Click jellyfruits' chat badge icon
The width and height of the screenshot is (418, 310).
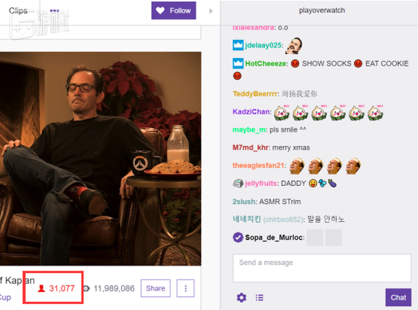click(238, 183)
